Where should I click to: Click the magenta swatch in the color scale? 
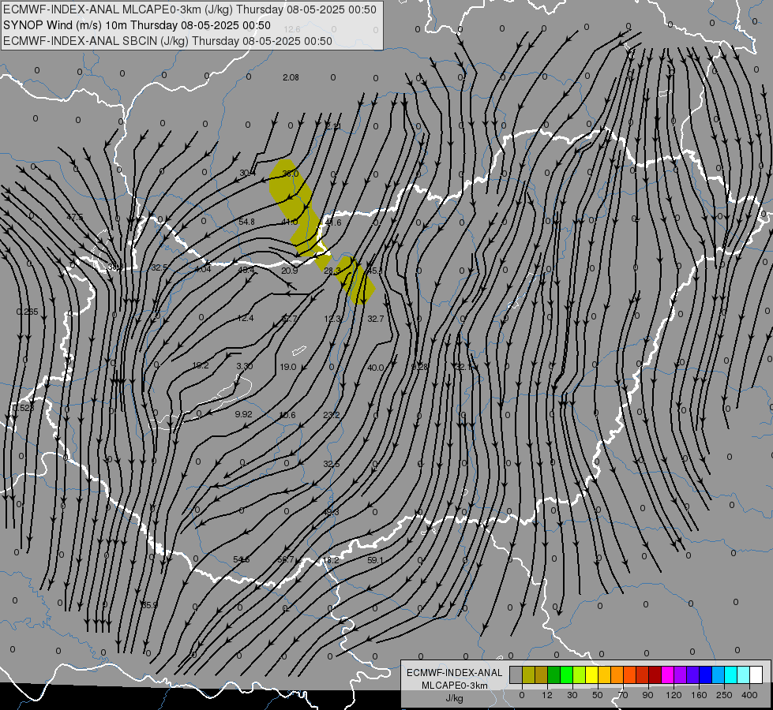pos(668,674)
